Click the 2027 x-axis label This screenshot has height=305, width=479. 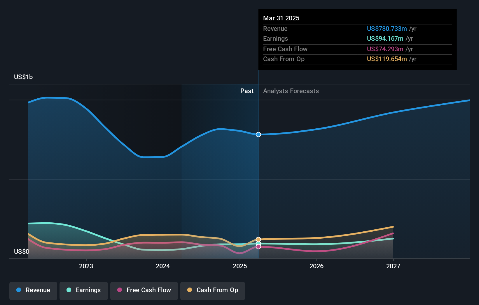point(393,266)
